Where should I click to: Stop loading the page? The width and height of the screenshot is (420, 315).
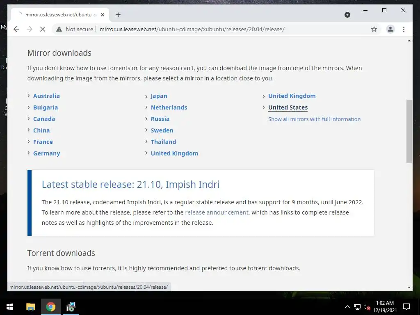[43, 29]
